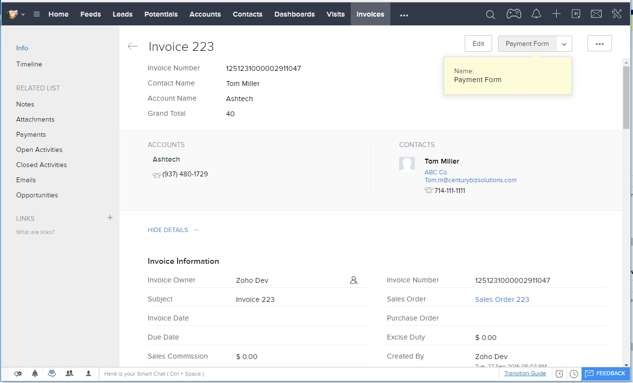Click the 'What are links?' help text

pyautogui.click(x=35, y=232)
